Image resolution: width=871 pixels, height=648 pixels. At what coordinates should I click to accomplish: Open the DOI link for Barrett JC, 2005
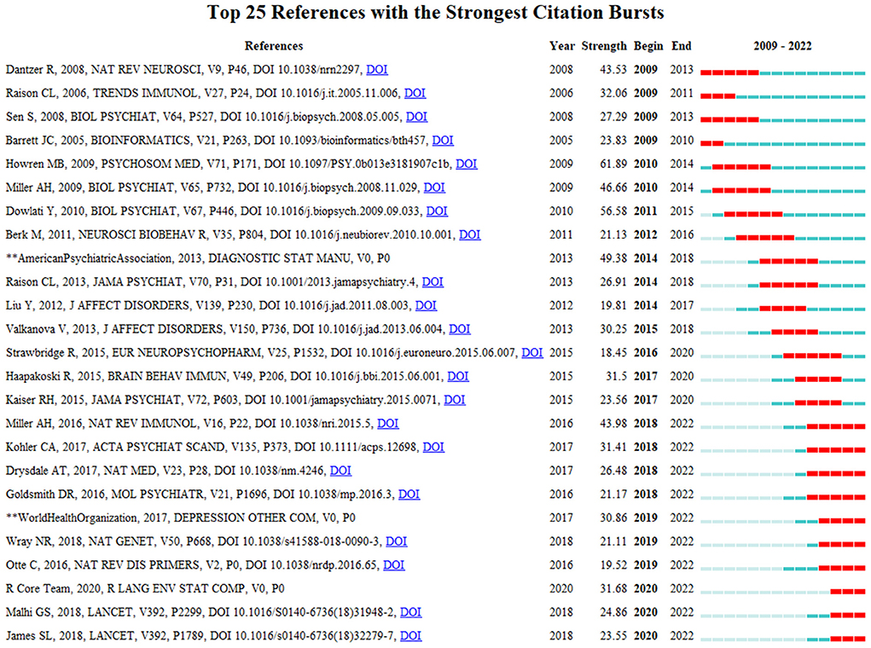(443, 141)
